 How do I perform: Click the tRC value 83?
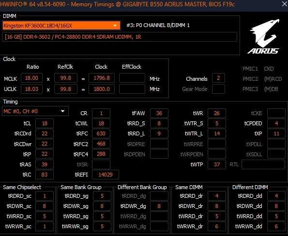coord(45,175)
